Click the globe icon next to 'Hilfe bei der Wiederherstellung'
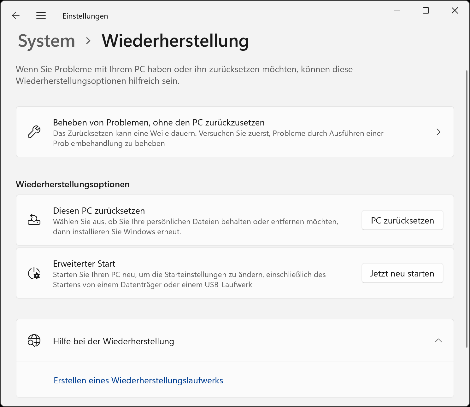 point(34,341)
